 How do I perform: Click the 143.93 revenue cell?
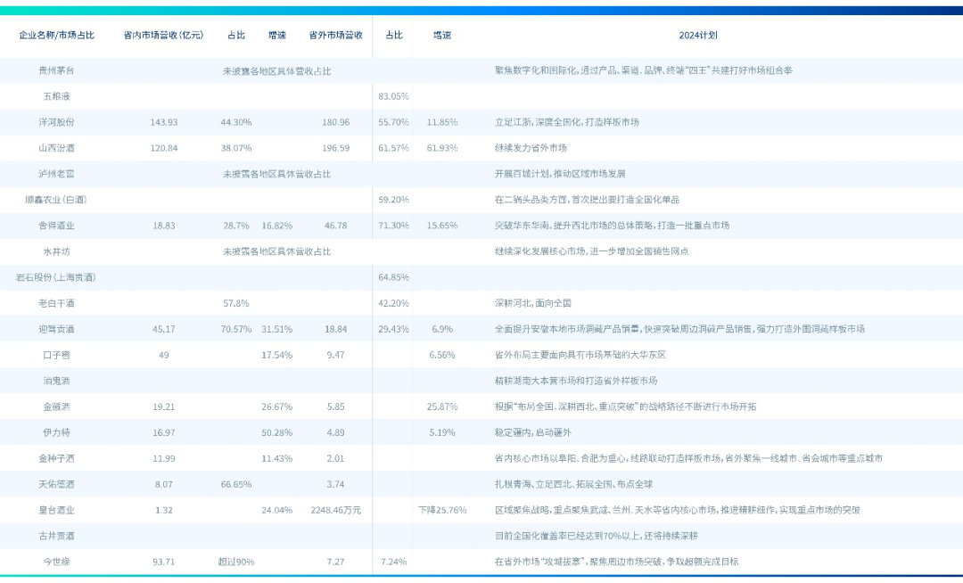[x=164, y=122]
